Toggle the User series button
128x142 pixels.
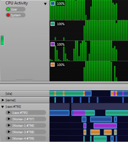[15, 9]
